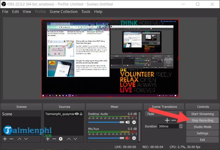The width and height of the screenshot is (220, 150).
Task: Click the Mixer panel header
Action: 114,107
